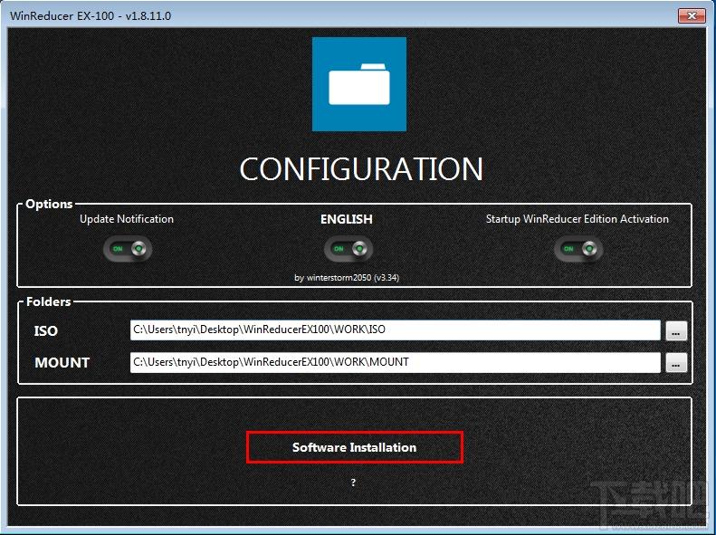Image resolution: width=716 pixels, height=535 pixels.
Task: Close the WinReducer EX-100 window
Action: (692, 15)
